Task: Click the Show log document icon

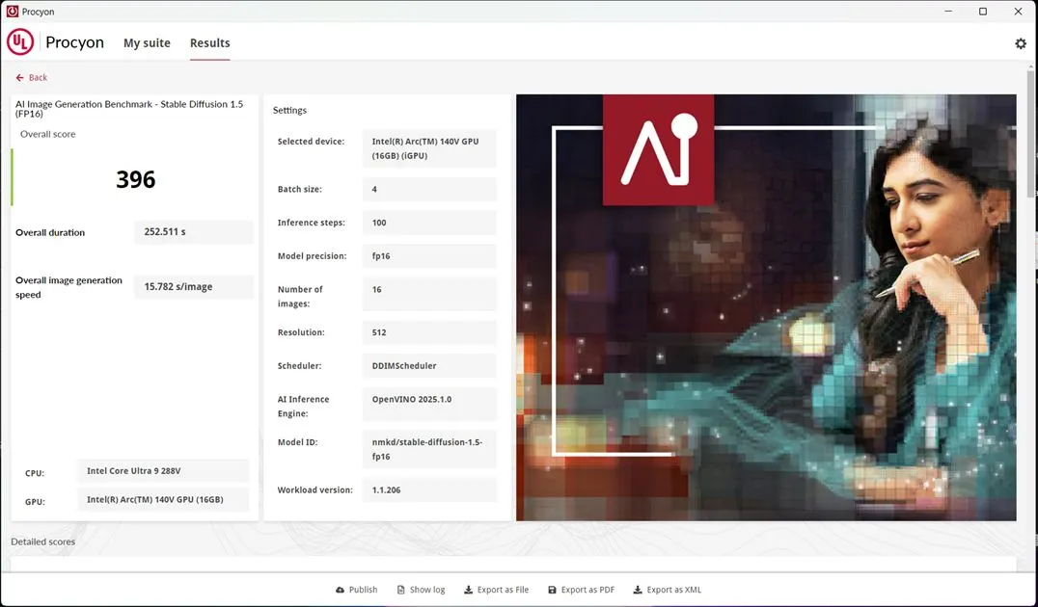Action: (x=400, y=590)
